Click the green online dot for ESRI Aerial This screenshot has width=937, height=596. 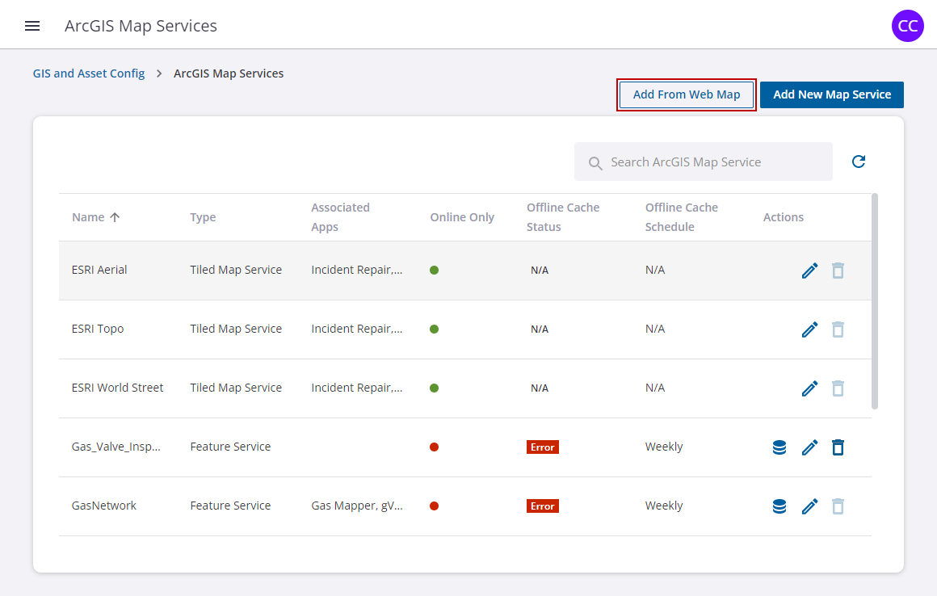click(x=434, y=270)
